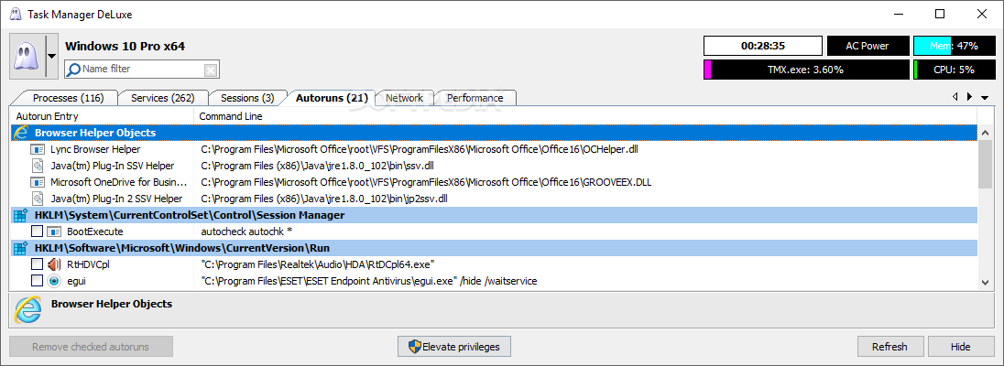Click the ghost application icon button

click(x=27, y=57)
